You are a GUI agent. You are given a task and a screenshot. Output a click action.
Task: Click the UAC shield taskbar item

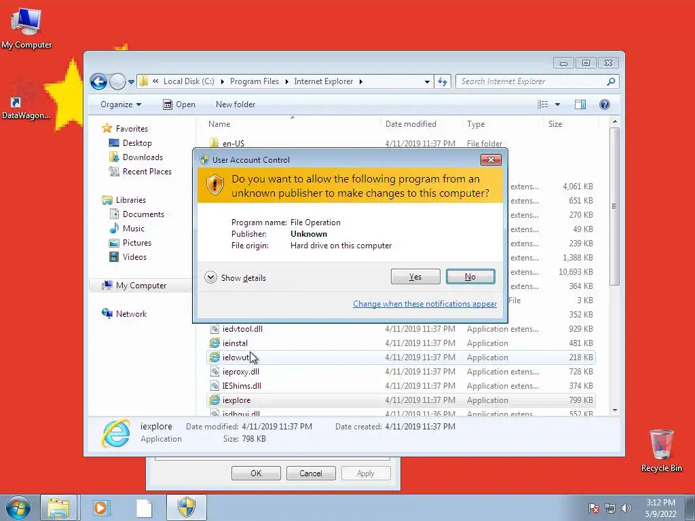click(x=187, y=507)
